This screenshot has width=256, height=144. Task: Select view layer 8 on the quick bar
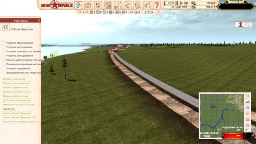[x=137, y=12]
